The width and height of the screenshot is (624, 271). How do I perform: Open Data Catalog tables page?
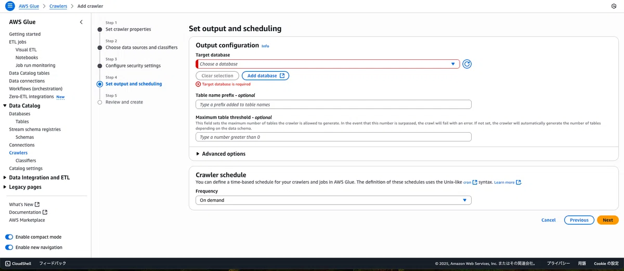click(29, 73)
